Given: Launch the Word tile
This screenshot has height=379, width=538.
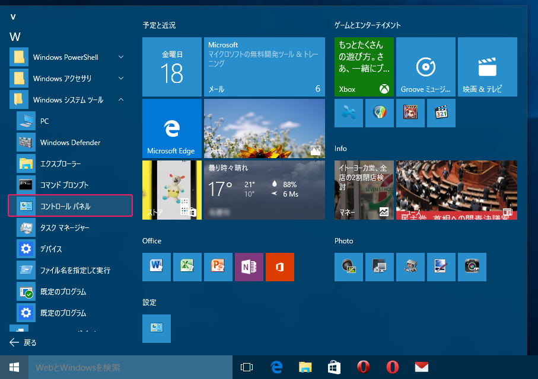Looking at the screenshot, I should tap(157, 267).
